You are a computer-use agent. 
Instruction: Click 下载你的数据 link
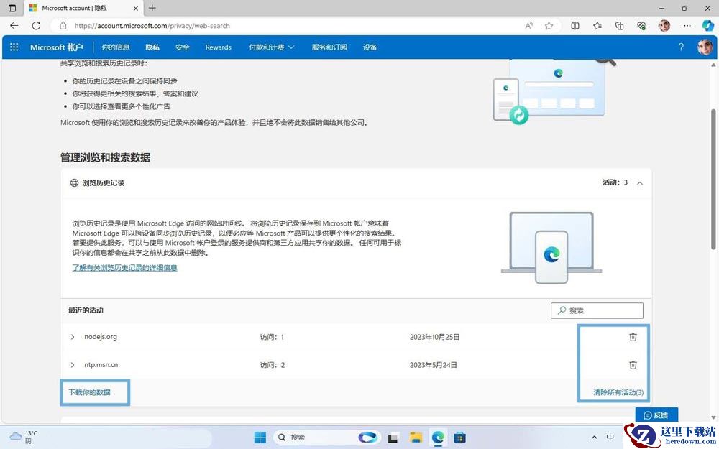[89, 392]
